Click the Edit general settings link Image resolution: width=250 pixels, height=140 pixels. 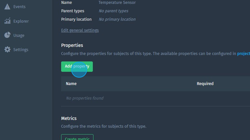(80, 30)
